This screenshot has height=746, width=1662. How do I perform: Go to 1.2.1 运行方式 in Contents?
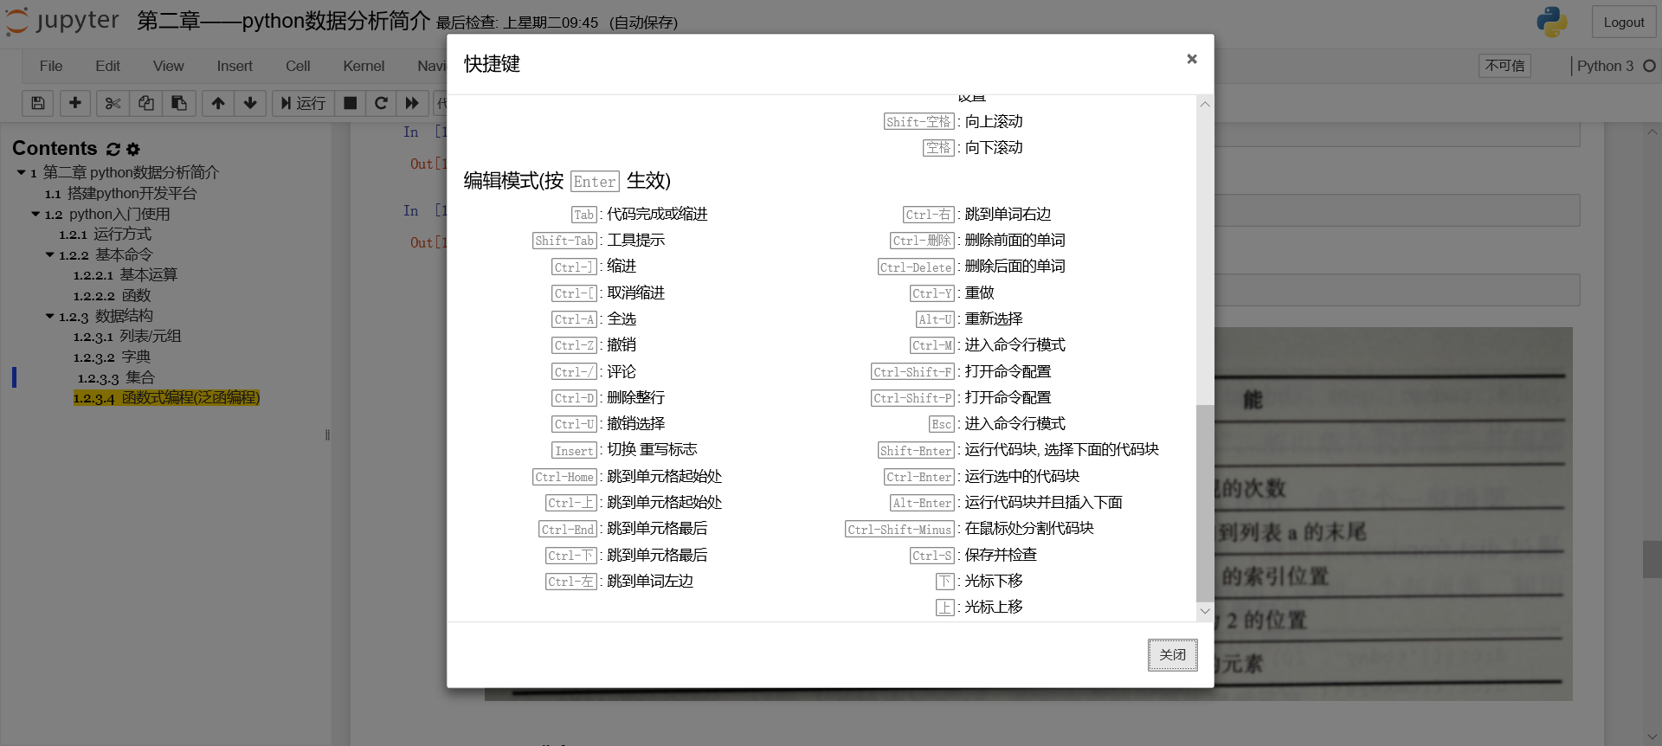pos(106,235)
